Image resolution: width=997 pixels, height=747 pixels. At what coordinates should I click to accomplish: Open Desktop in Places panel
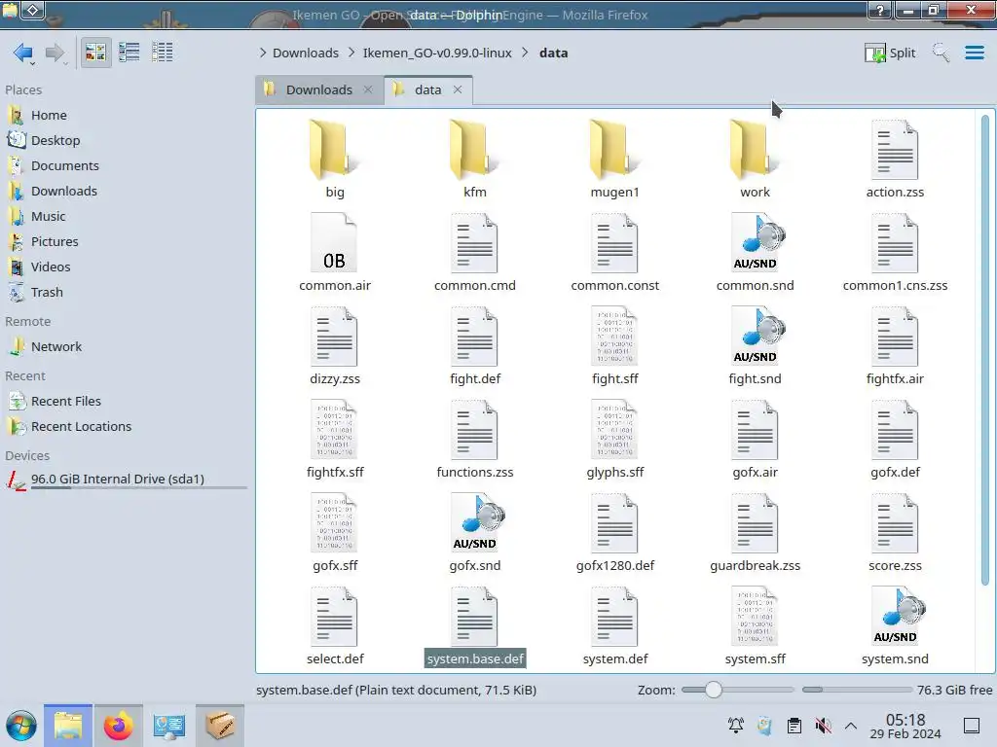55,140
